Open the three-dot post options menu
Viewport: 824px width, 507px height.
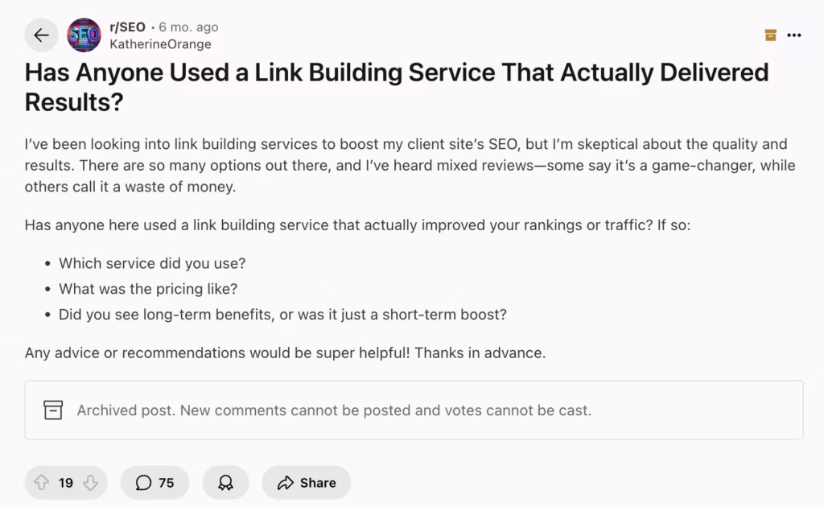794,35
